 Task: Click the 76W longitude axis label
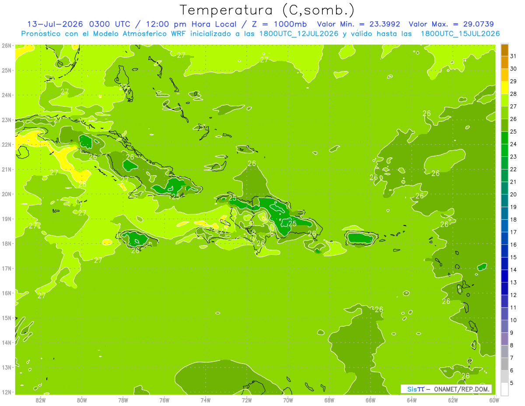(164, 400)
